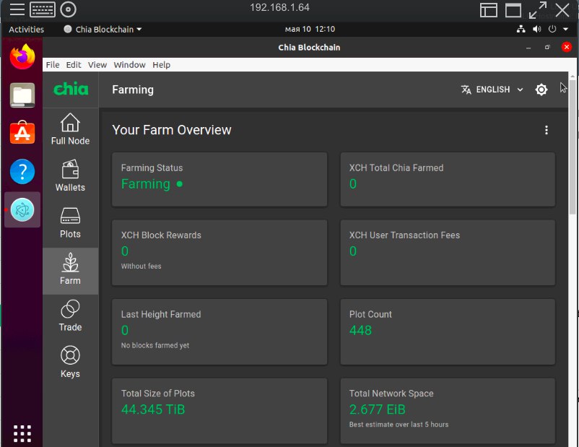Click the viewer circular target icon

(68, 9)
